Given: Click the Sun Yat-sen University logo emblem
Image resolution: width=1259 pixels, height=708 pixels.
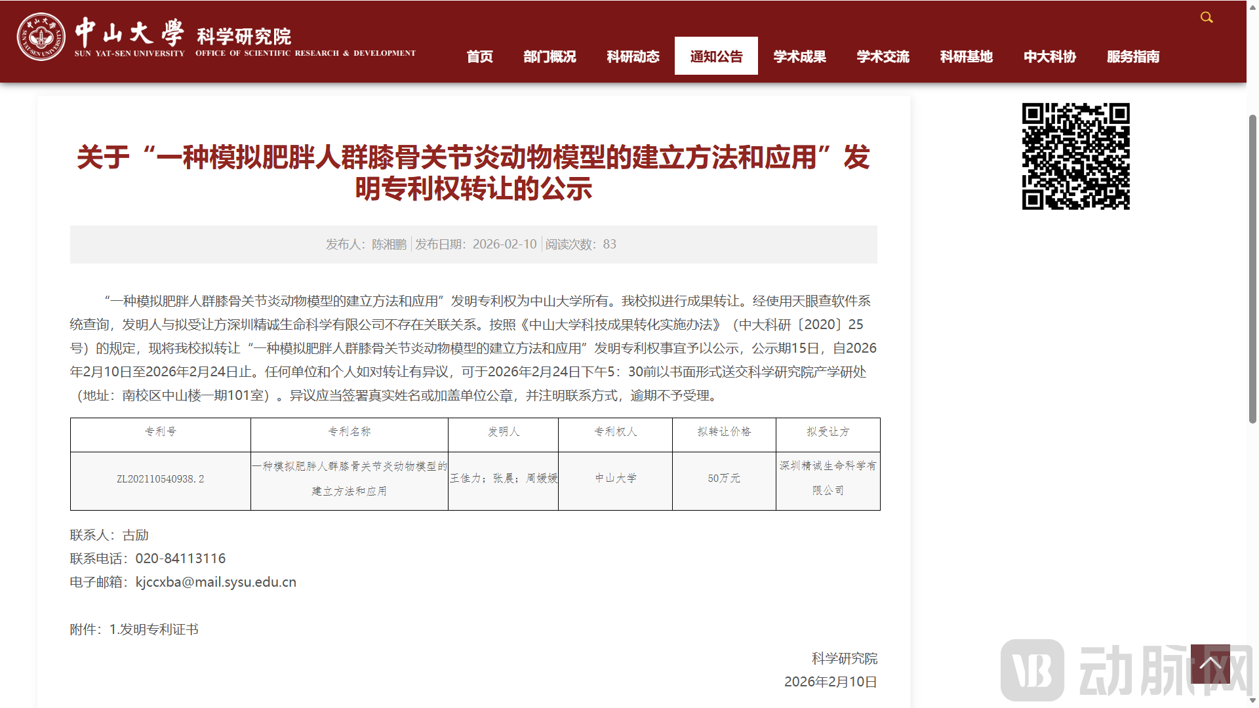Looking at the screenshot, I should click(x=41, y=37).
